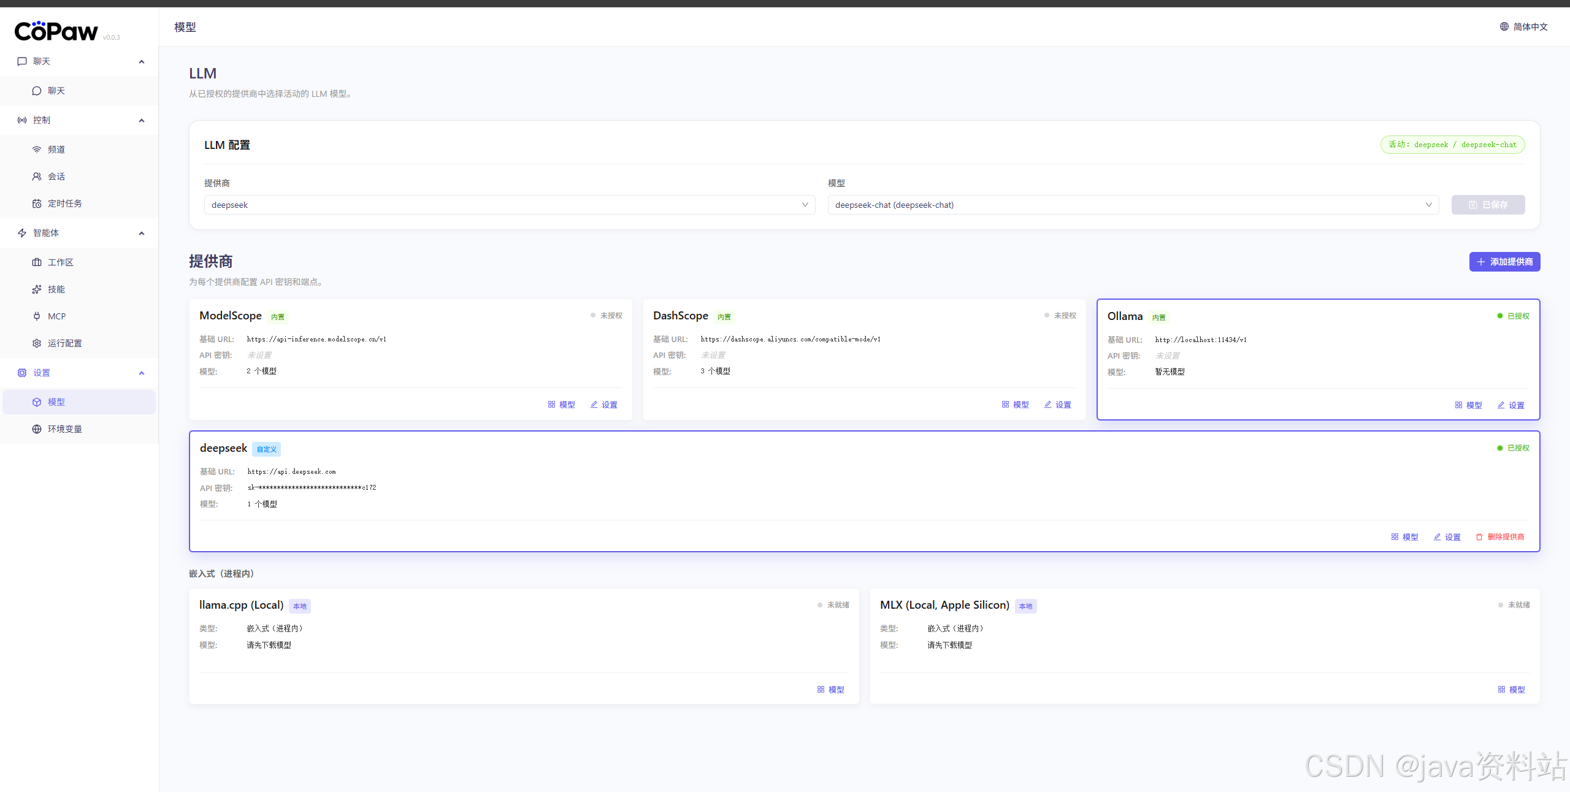Open MCP plug settings item

56,316
